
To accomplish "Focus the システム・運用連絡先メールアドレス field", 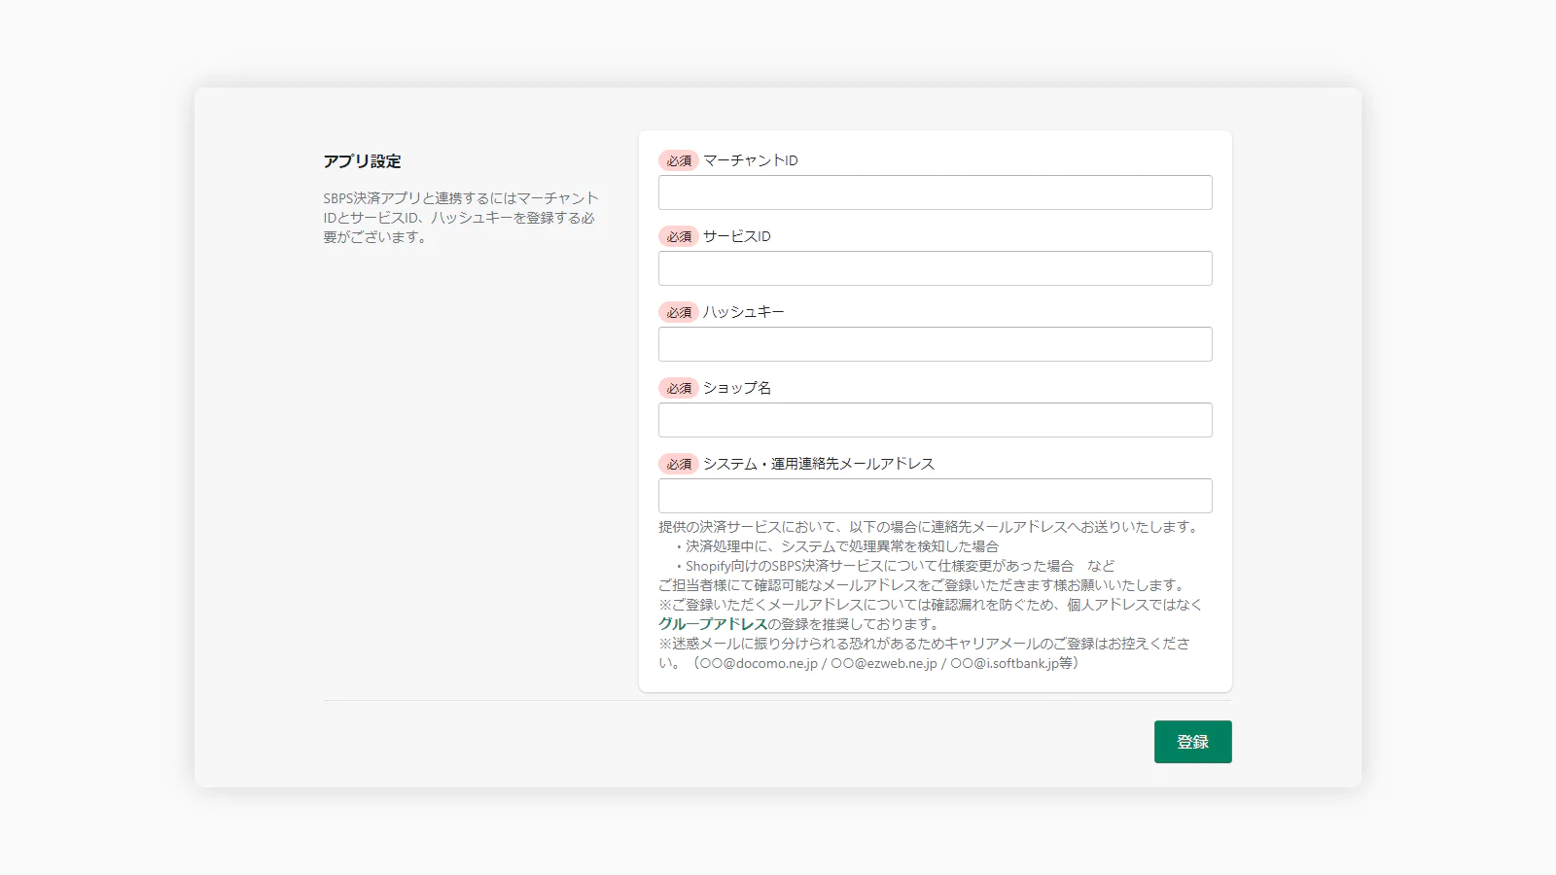I will 935,496.
